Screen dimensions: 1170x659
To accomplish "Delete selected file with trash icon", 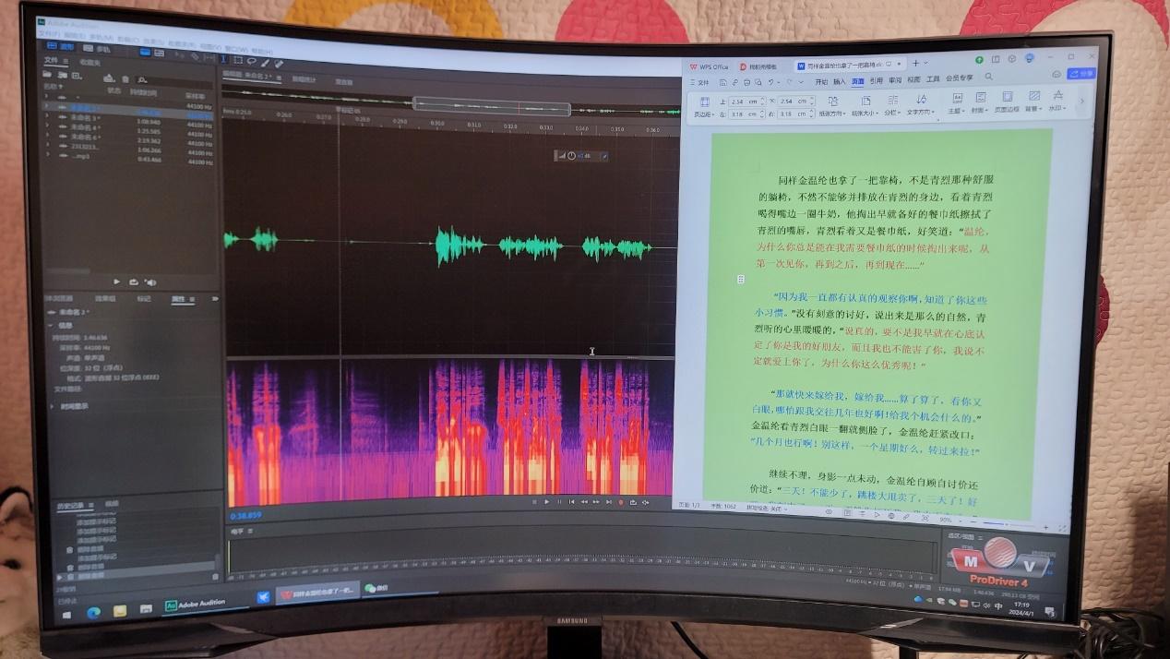I will click(125, 79).
